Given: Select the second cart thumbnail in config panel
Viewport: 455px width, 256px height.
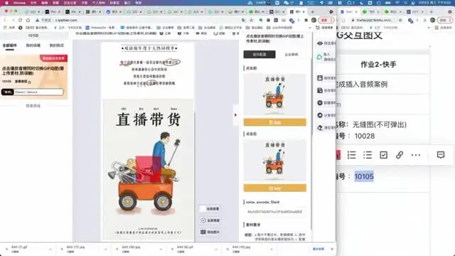Looking at the screenshot, I should (275, 161).
